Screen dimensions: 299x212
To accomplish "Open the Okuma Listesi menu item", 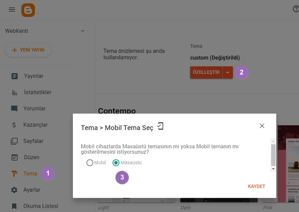I will [41, 206].
